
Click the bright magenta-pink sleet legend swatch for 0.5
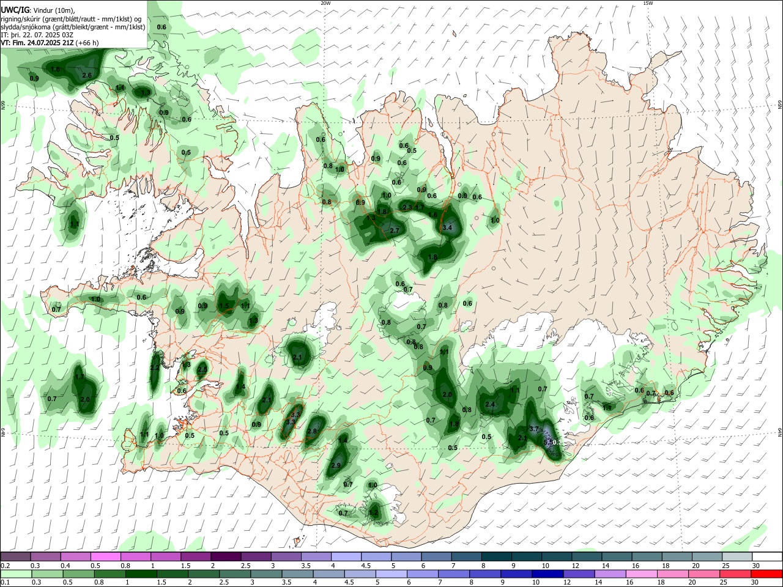pos(105,556)
